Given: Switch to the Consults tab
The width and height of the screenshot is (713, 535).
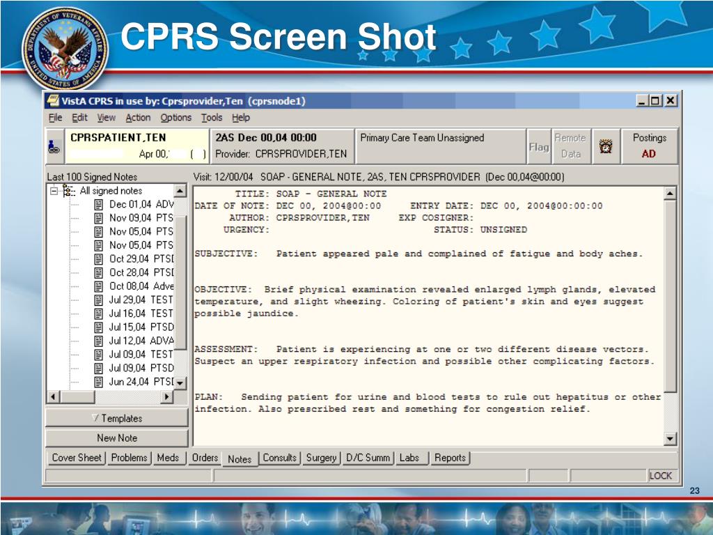Looking at the screenshot, I should pos(280,458).
